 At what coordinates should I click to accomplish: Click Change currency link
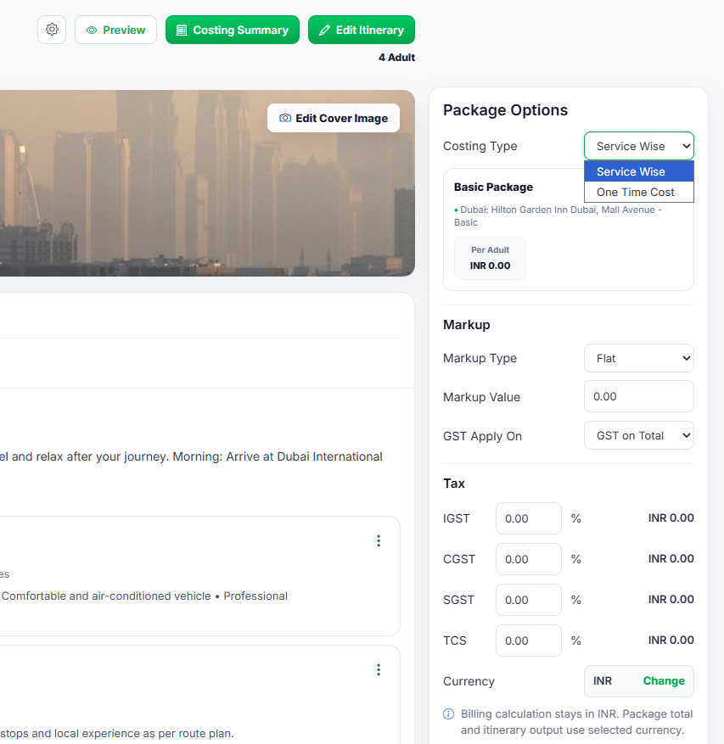[664, 681]
